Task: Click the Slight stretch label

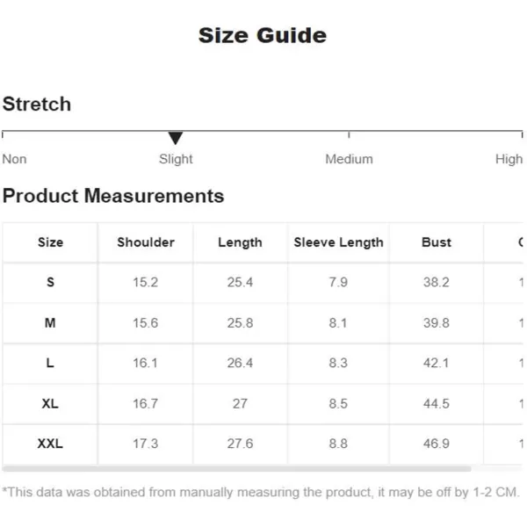Action: pyautogui.click(x=176, y=159)
